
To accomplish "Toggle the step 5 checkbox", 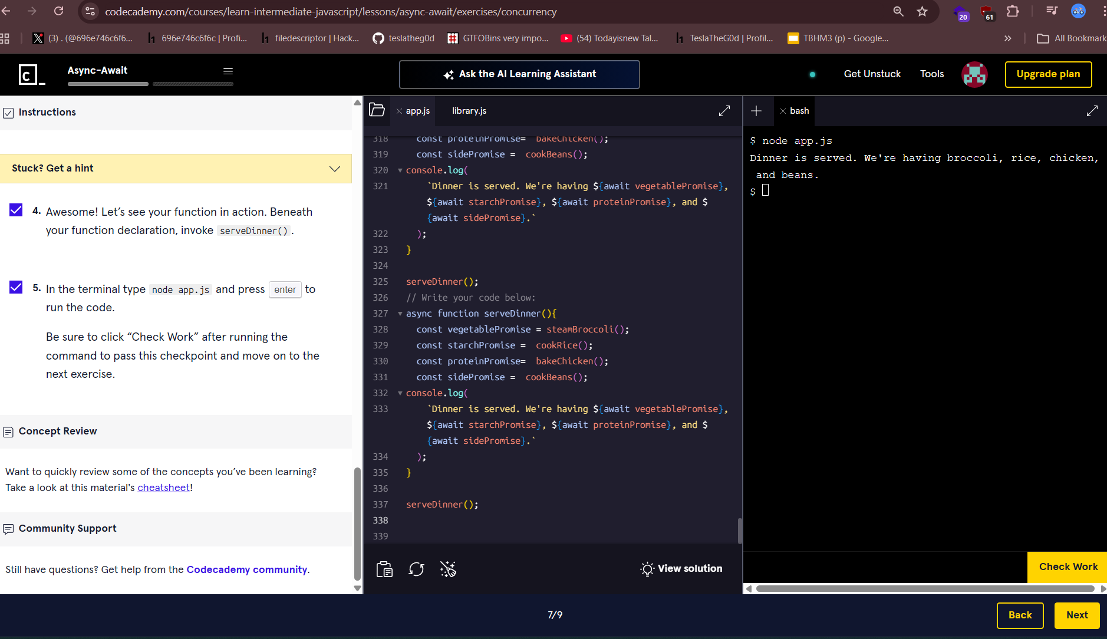I will click(x=16, y=288).
